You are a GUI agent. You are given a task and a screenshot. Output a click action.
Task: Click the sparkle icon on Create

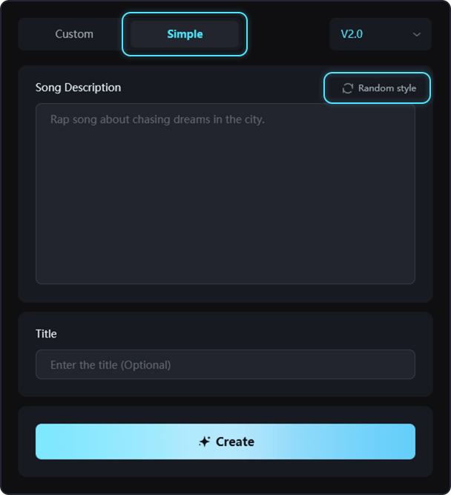205,442
